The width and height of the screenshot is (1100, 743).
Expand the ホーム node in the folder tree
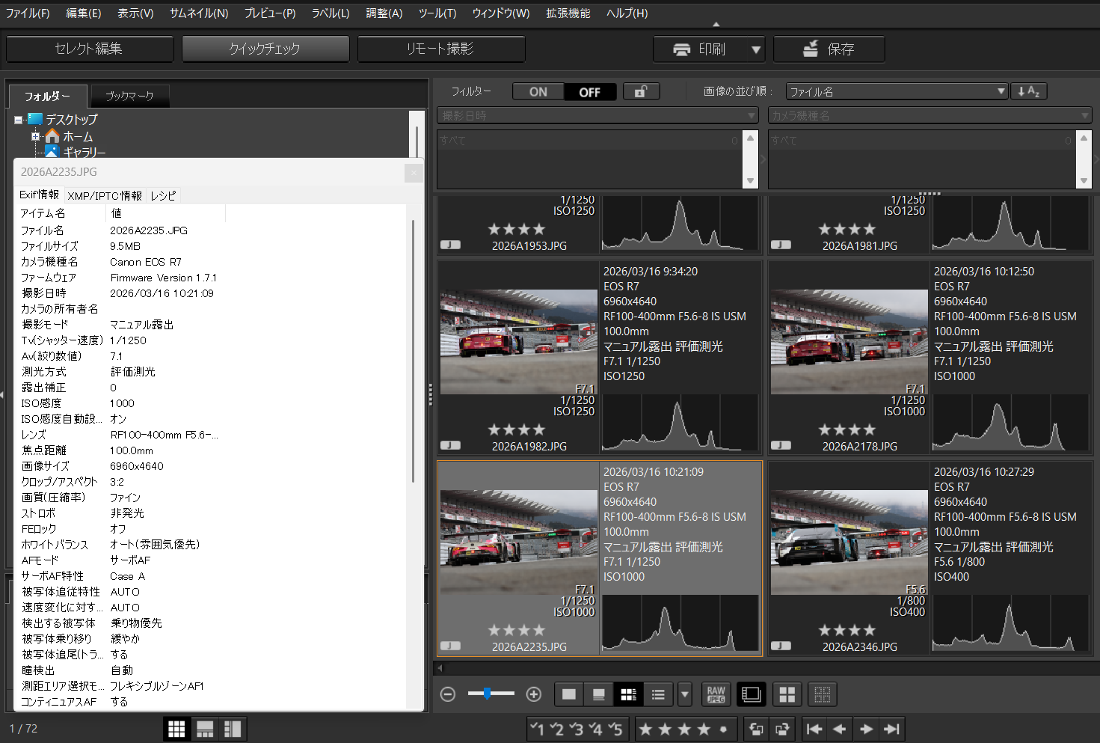(x=35, y=136)
